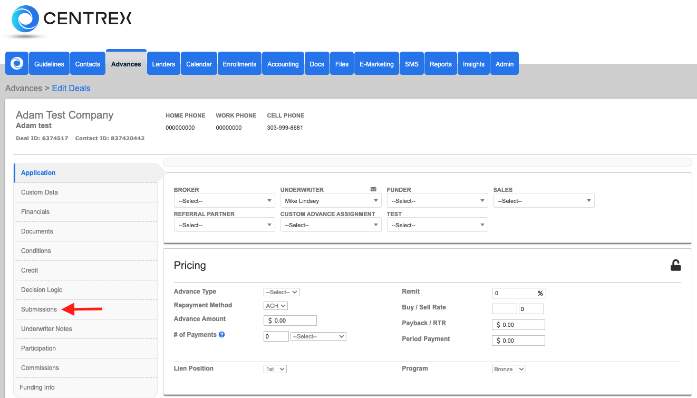The height and width of the screenshot is (398, 697).
Task: Click the Edit Deals breadcrumb link
Action: (x=71, y=88)
